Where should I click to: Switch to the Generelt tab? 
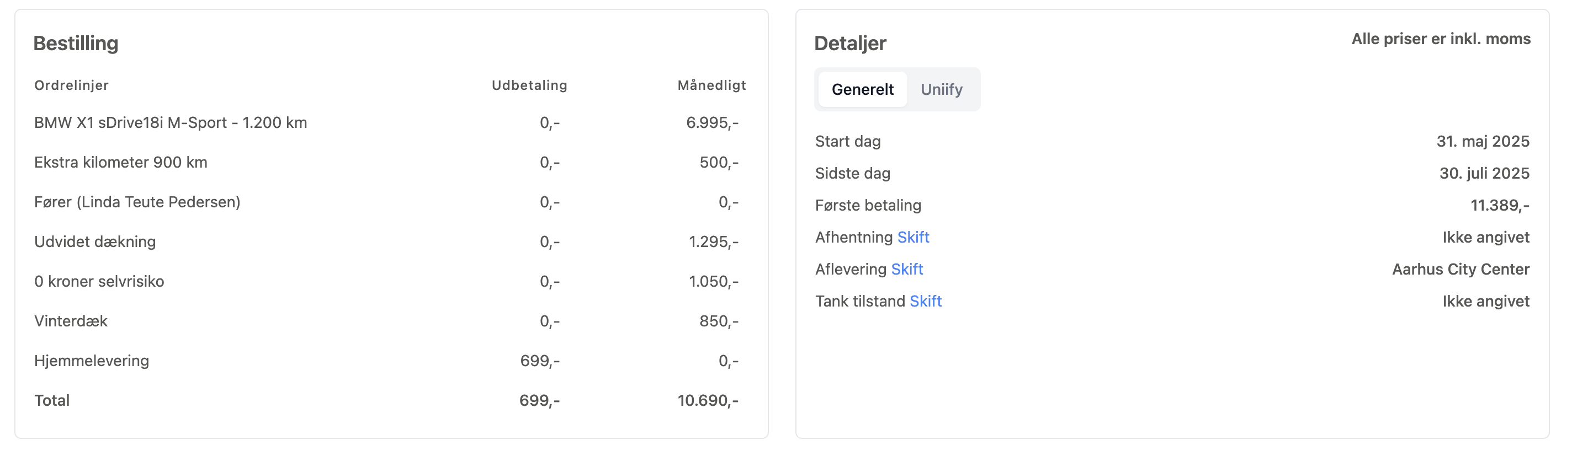[862, 89]
